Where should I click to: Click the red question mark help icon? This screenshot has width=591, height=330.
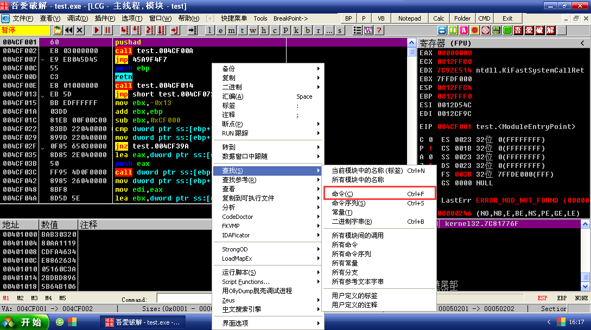379,30
